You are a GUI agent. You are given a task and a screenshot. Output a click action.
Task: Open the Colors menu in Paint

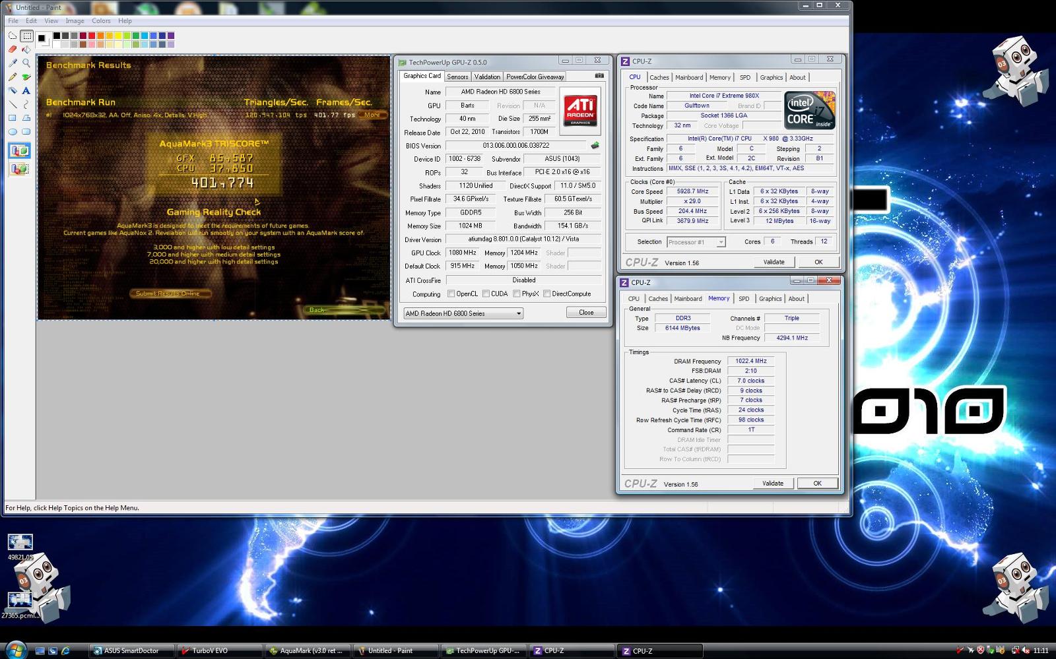point(101,21)
